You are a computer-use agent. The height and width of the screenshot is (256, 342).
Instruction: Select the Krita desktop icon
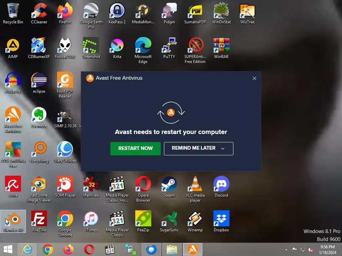pos(117,48)
